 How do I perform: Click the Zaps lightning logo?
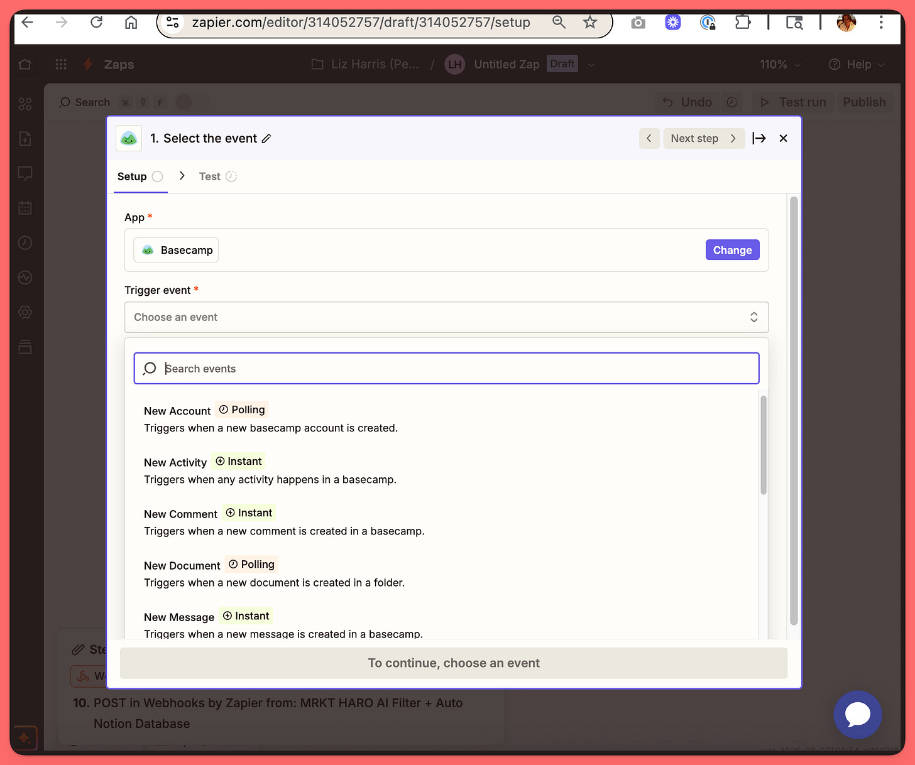88,64
